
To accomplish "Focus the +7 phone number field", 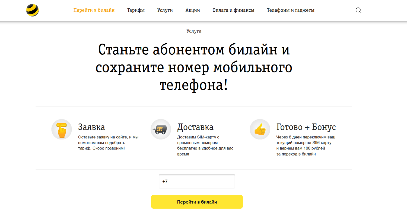I will 197,181.
